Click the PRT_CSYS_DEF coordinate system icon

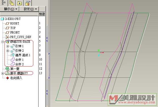7,37
